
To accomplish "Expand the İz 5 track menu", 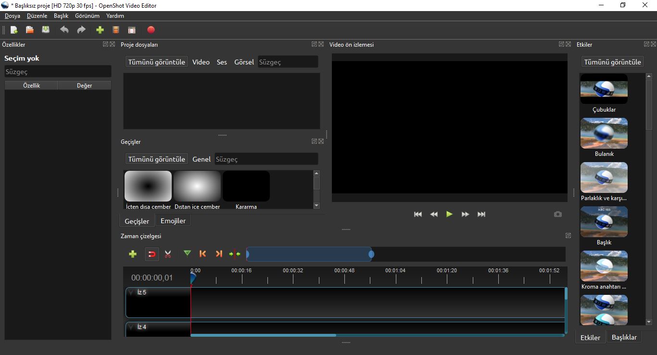I will 131,292.
